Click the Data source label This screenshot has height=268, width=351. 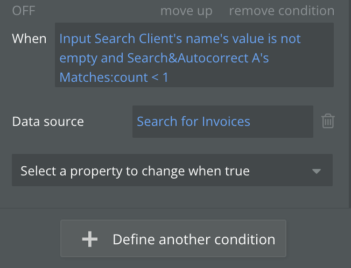(x=48, y=122)
